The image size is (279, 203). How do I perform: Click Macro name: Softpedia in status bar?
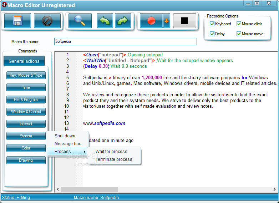96,198
